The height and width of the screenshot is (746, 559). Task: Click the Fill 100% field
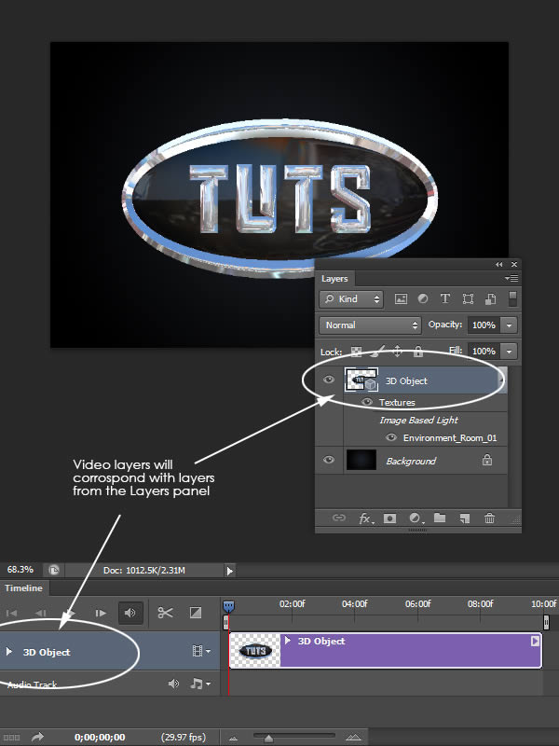(484, 352)
